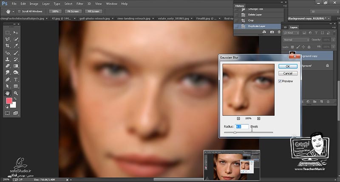The height and width of the screenshot is (182, 340).
Task: Toggle lock all
Action: pyautogui.click(x=309, y=47)
